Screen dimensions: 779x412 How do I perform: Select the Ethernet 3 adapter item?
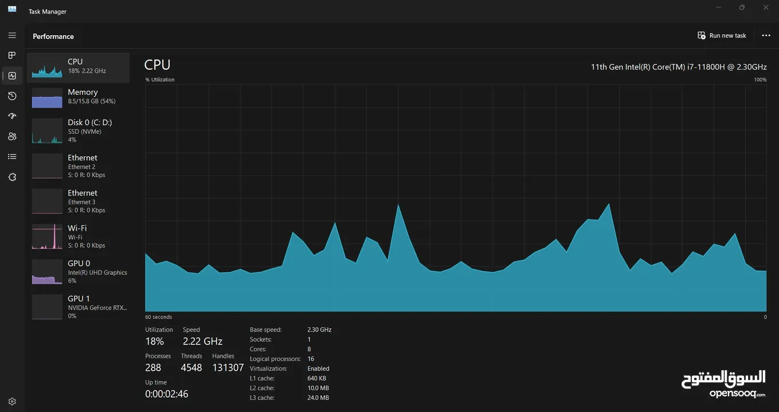point(78,201)
